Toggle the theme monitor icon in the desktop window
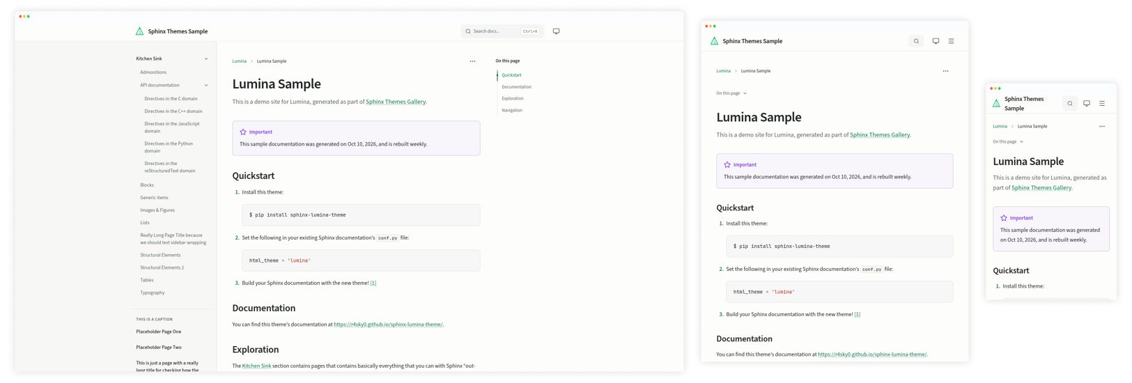Screen dimensions: 1132x383 (556, 31)
